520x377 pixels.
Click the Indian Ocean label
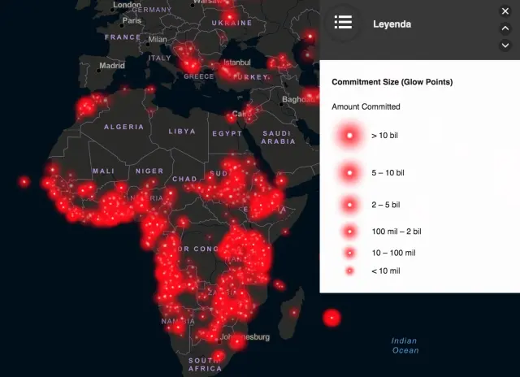(x=405, y=345)
